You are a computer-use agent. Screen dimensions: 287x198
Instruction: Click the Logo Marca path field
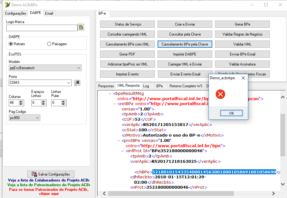click(42, 28)
